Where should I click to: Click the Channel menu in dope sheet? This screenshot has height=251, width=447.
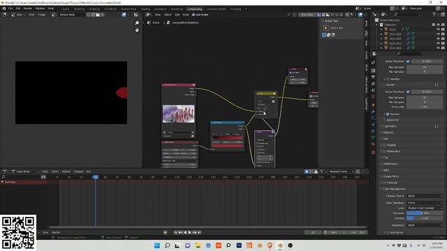click(x=78, y=172)
